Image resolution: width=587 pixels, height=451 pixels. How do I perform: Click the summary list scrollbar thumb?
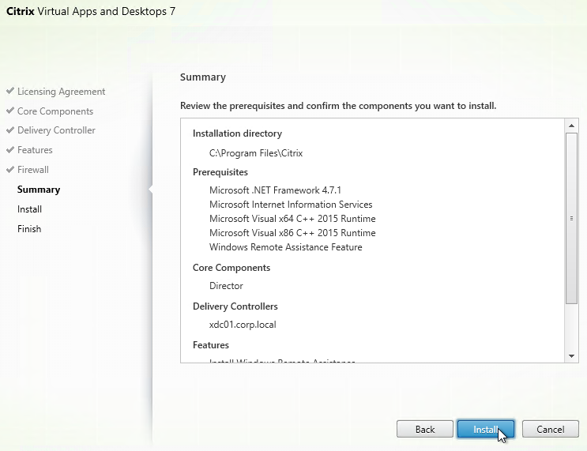(571, 218)
